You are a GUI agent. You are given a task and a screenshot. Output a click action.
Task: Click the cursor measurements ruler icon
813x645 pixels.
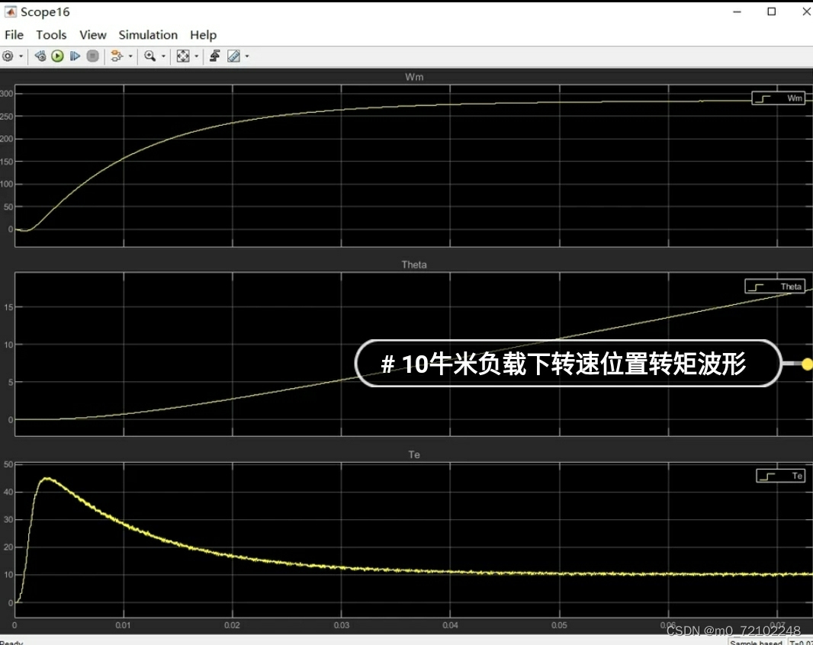pos(234,56)
